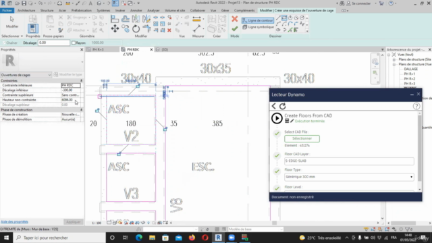
Task: Click the Print icon in quick access toolbar
Action: point(59,3)
